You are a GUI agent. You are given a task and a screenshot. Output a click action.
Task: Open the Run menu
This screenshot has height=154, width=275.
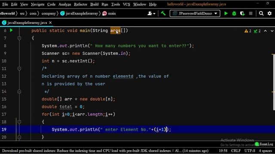click(105, 4)
